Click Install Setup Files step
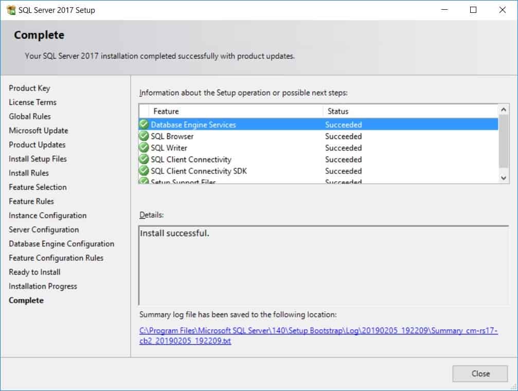The height and width of the screenshot is (391, 518). pos(38,159)
